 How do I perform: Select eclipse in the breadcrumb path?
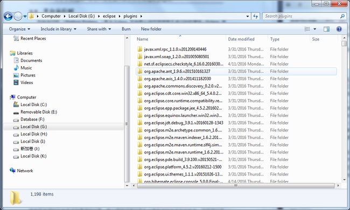point(109,16)
